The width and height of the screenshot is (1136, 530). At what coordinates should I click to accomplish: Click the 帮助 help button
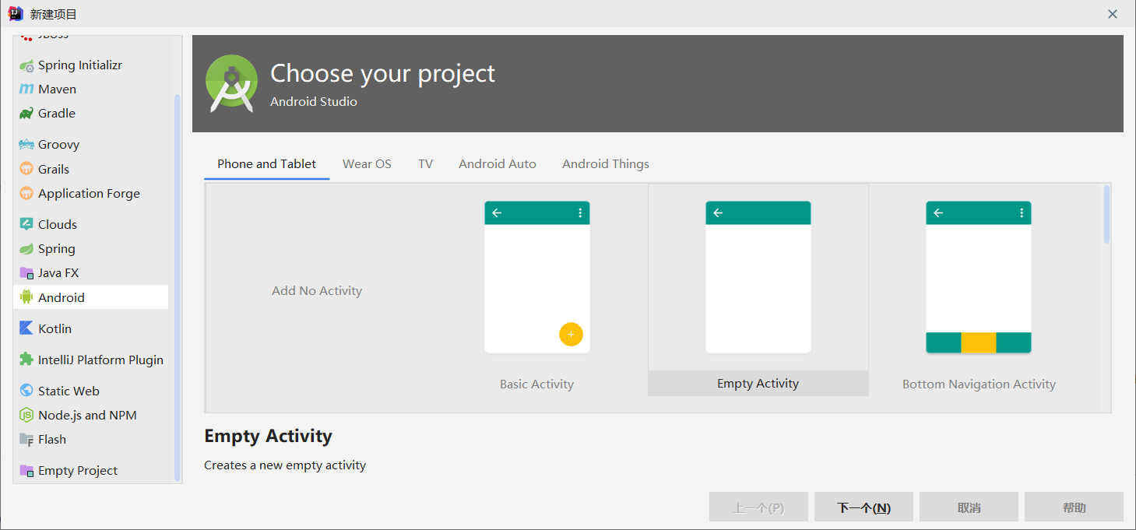pyautogui.click(x=1074, y=507)
